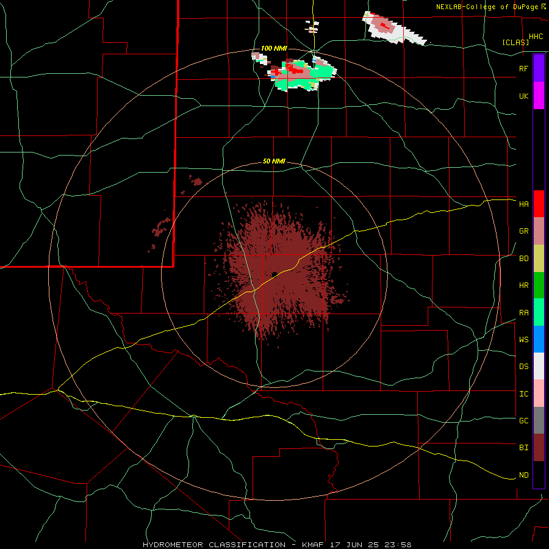This screenshot has width=549, height=549.
Task: Click the NEXLAB-College of DuPage text
Action: 487,7
